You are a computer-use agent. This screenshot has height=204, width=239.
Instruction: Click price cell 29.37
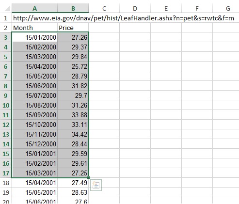pos(73,47)
